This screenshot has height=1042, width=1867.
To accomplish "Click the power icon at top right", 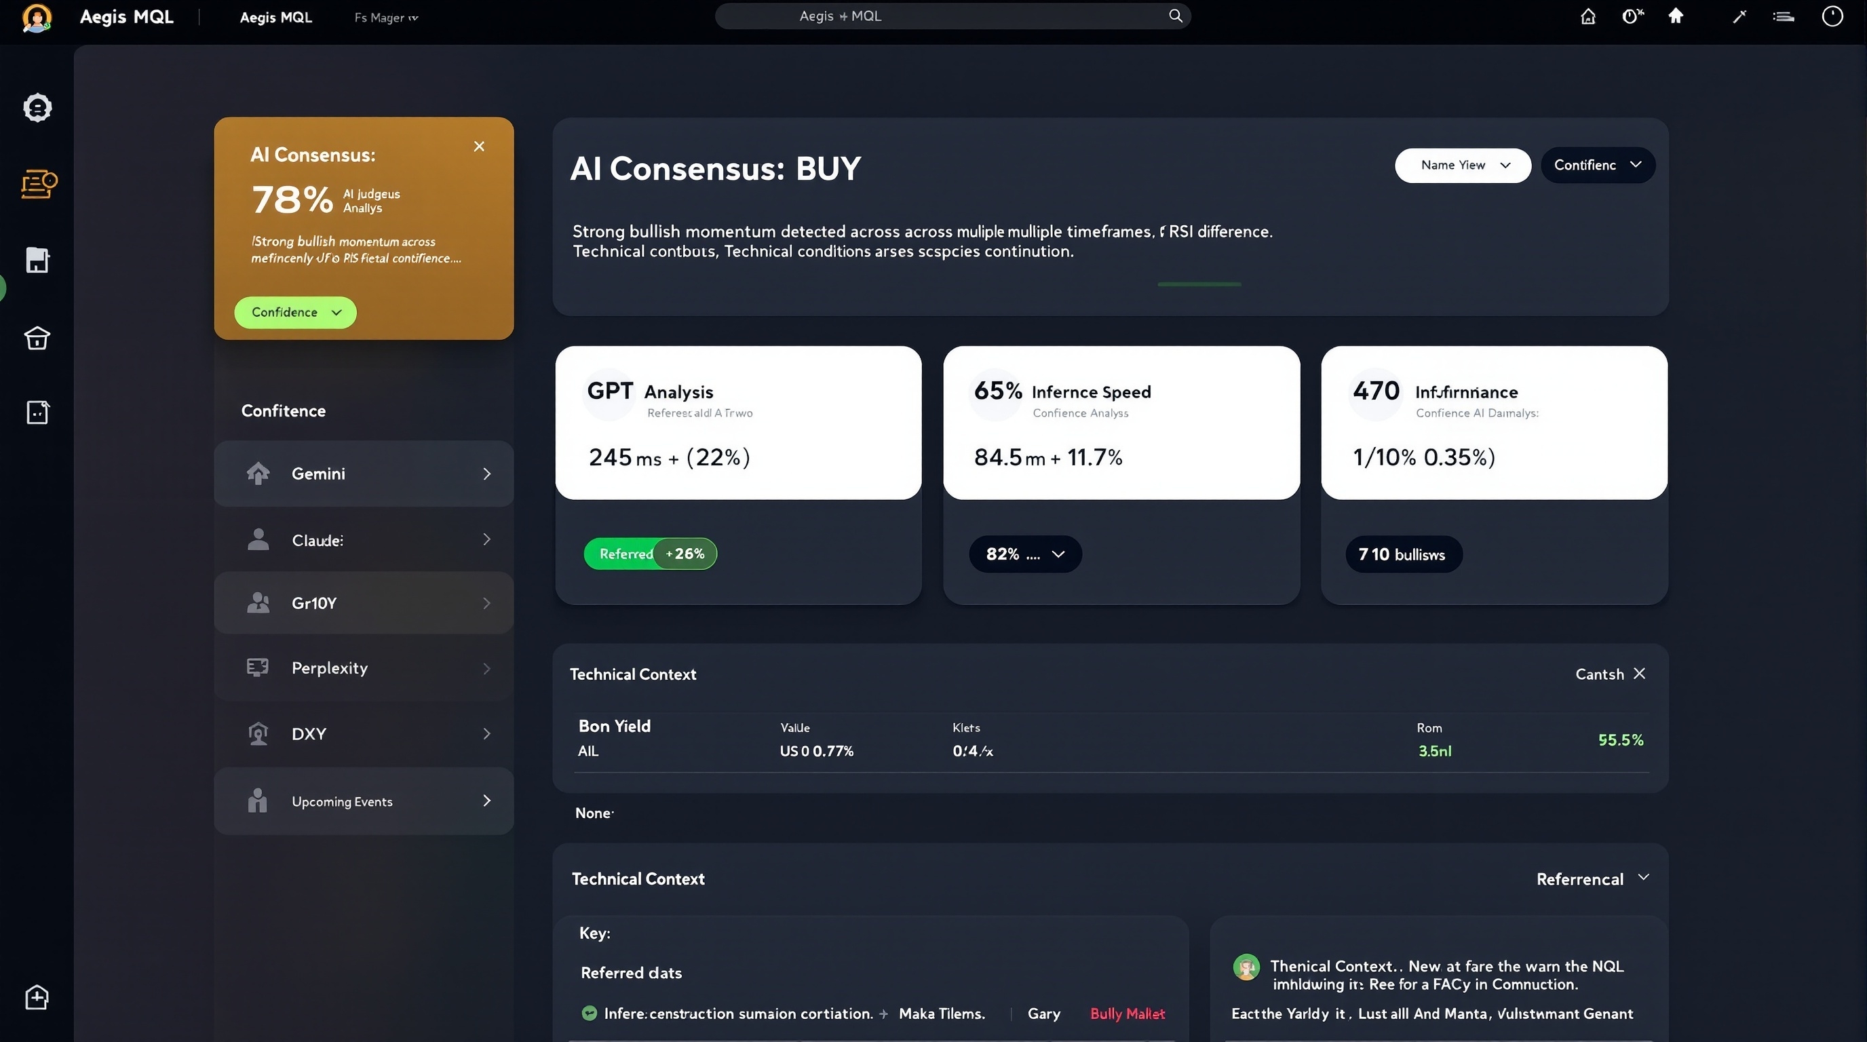I will 1832,17.
